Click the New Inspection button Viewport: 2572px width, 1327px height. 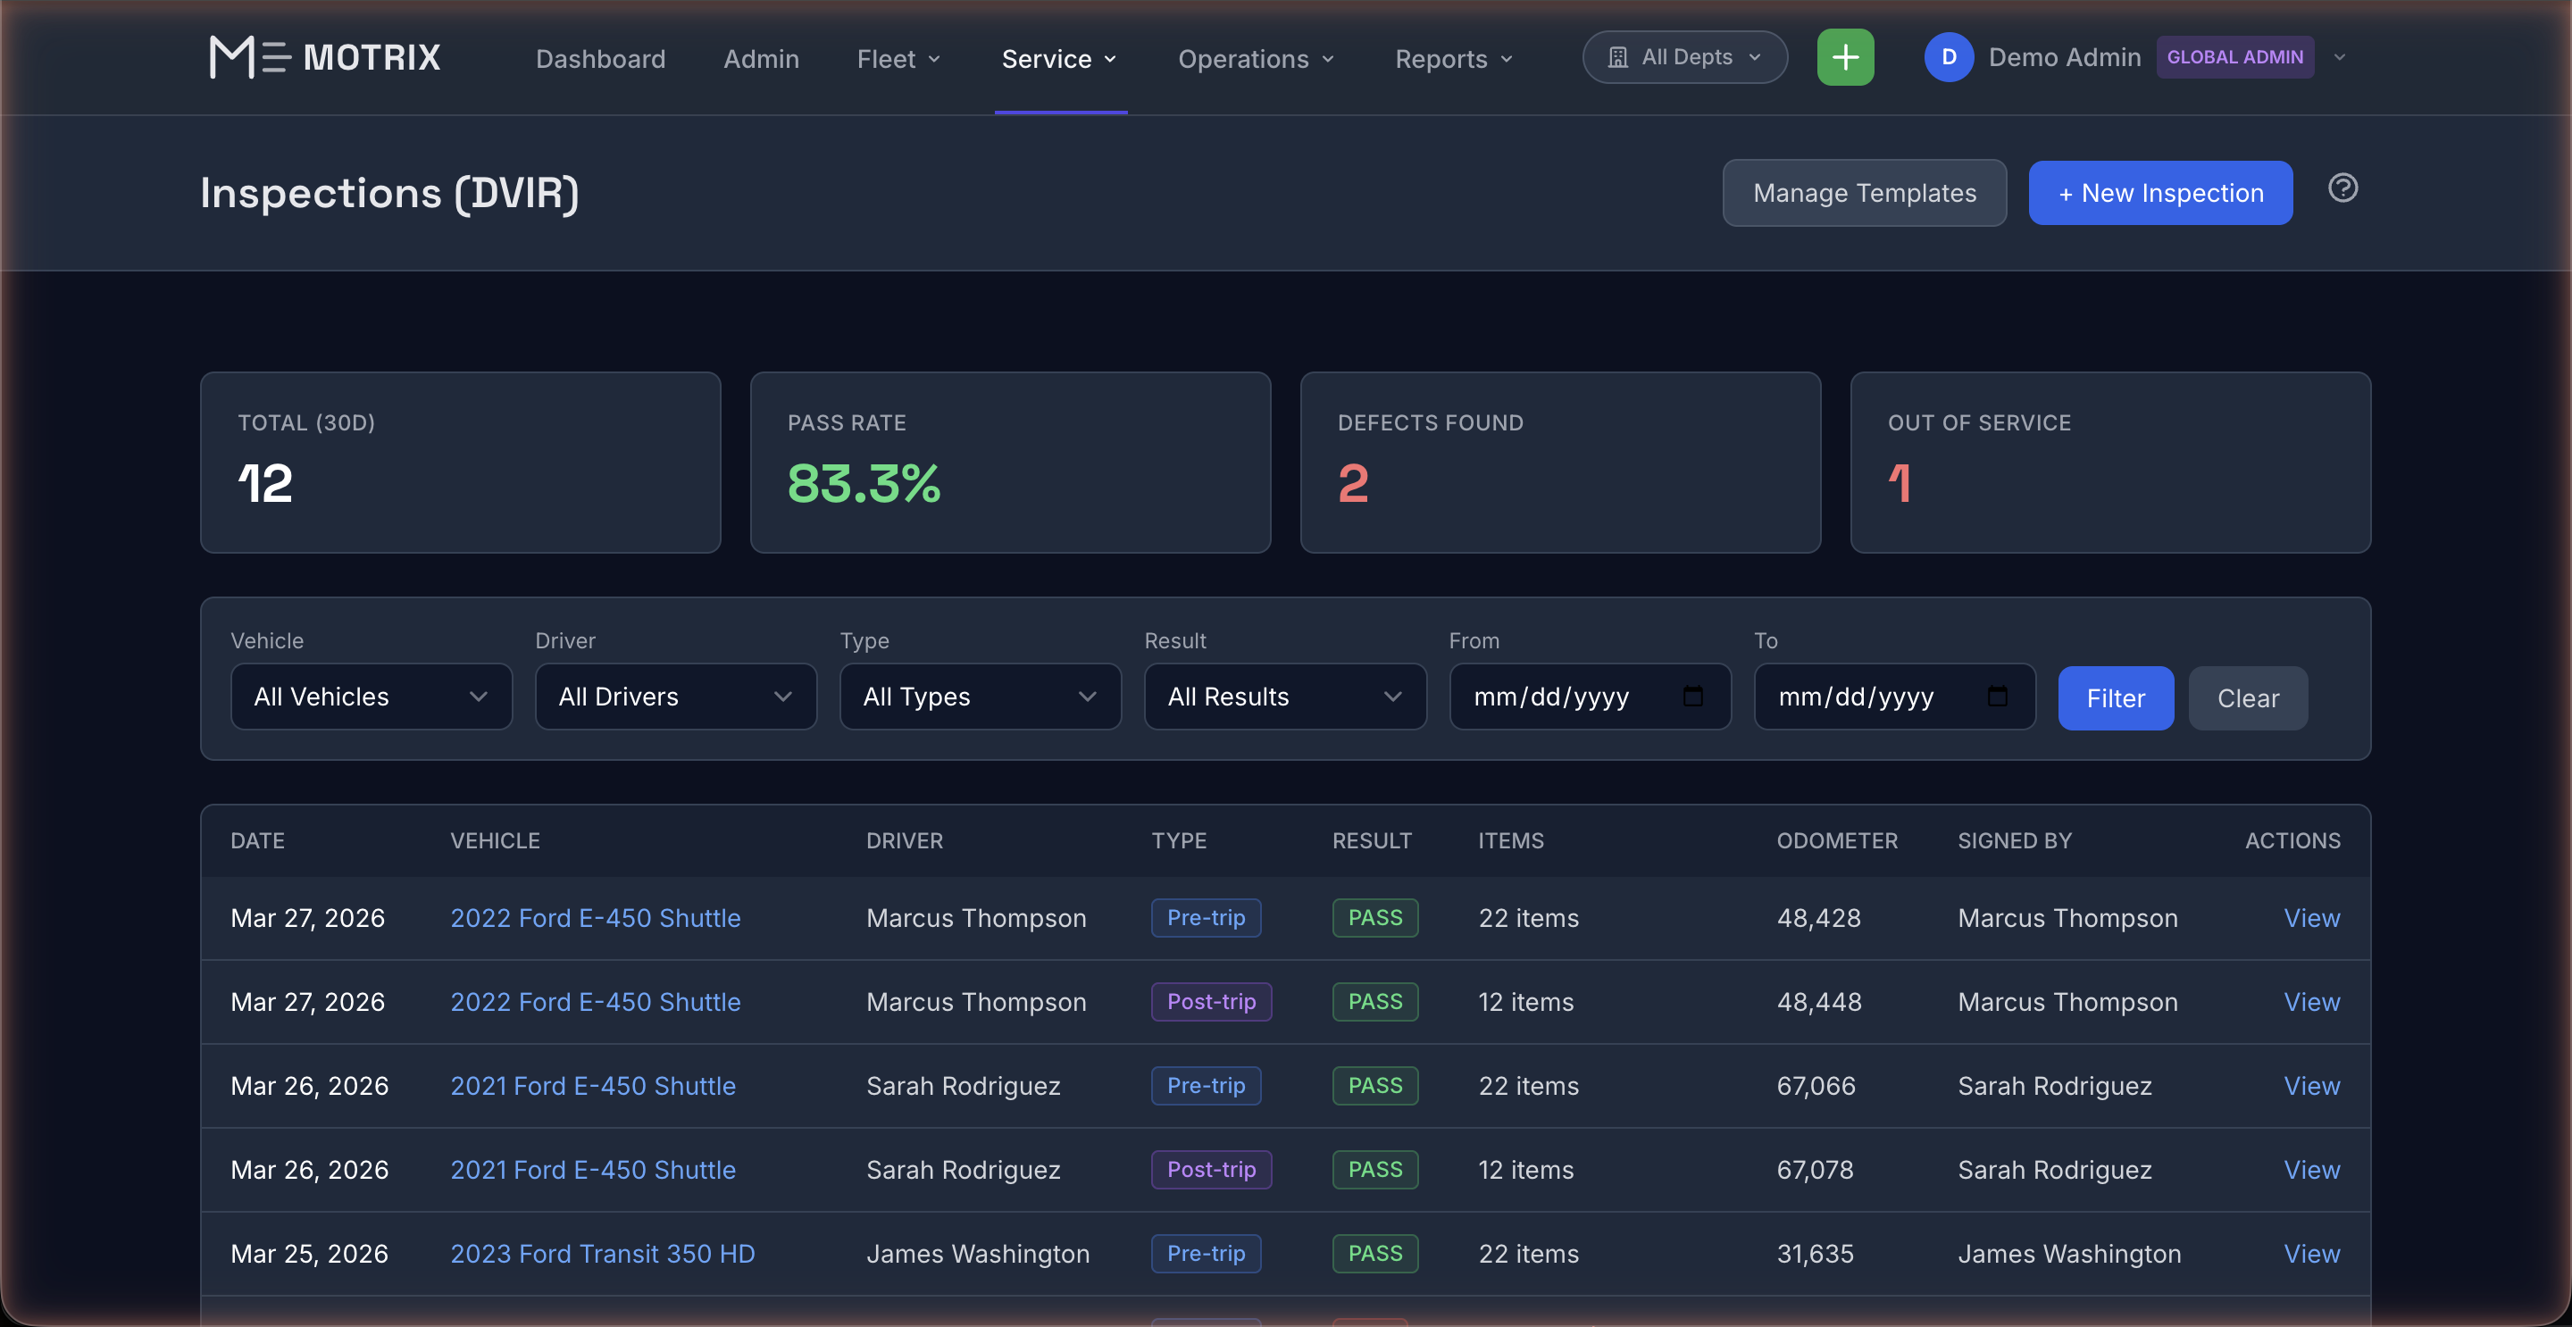(2159, 193)
